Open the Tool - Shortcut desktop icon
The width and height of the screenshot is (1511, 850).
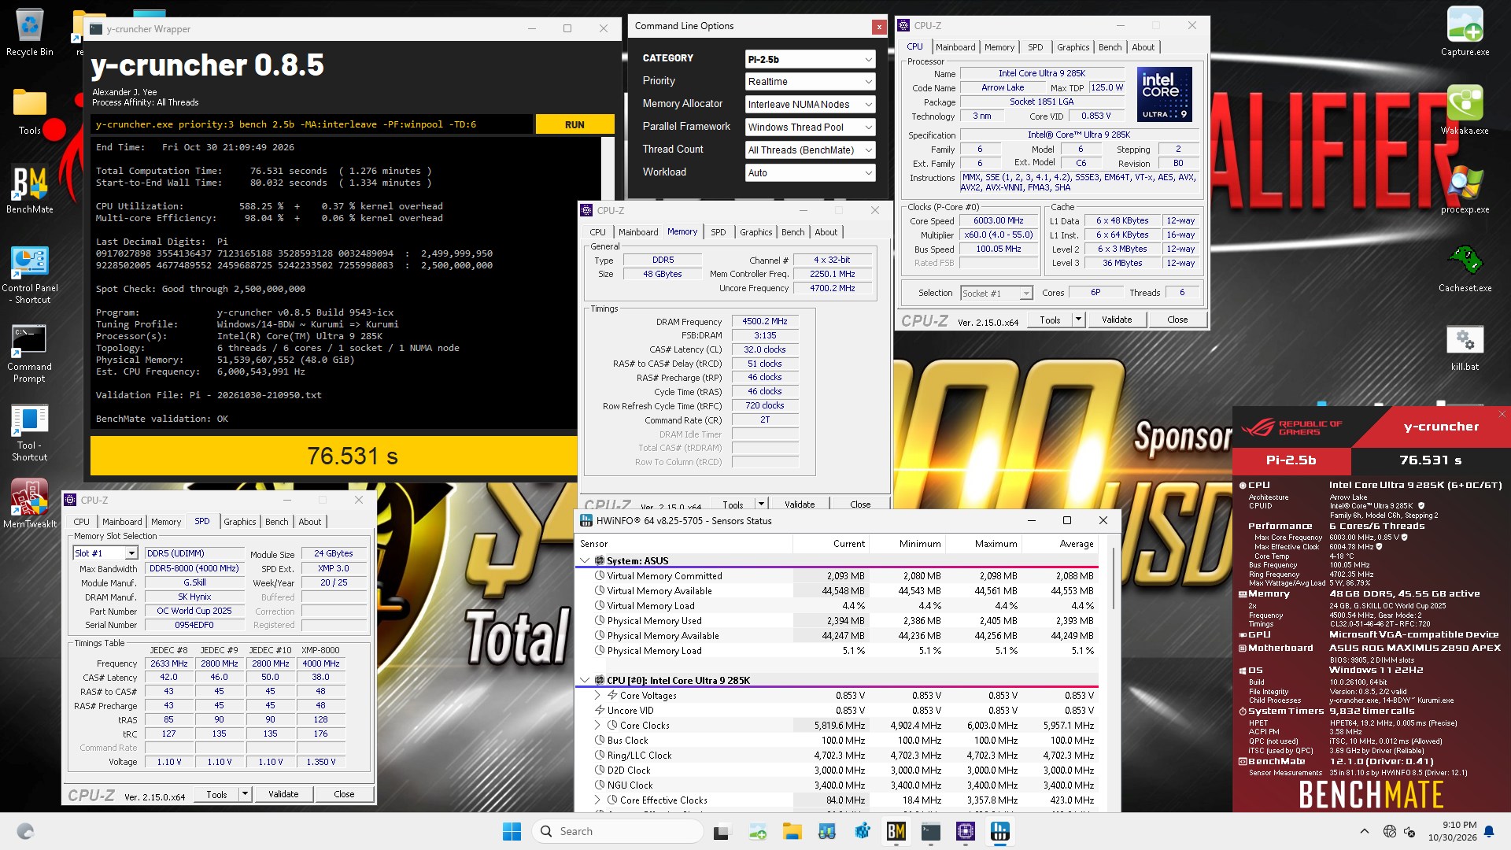(x=29, y=431)
